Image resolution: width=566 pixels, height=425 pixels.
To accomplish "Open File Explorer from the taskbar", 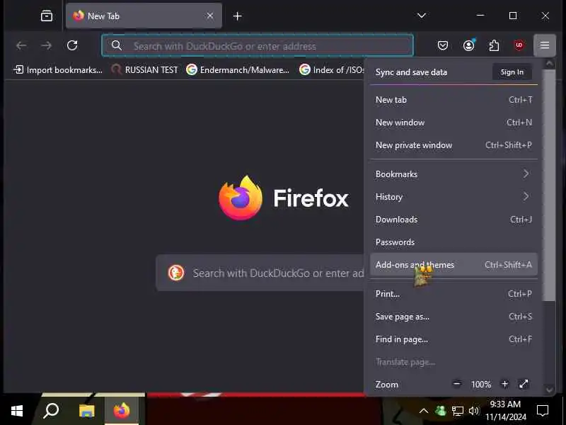I will (86, 411).
